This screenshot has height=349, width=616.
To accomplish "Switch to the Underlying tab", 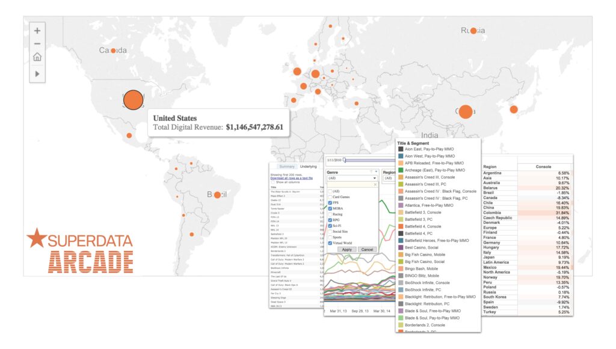I will coord(309,167).
